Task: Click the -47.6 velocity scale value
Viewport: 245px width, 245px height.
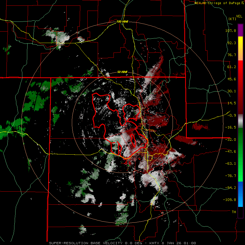Action: click(x=231, y=152)
